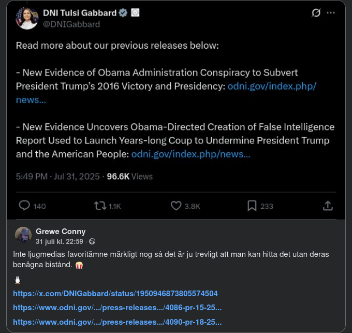Click the Grok icon top right
This screenshot has width=352, height=333.
coord(316,13)
